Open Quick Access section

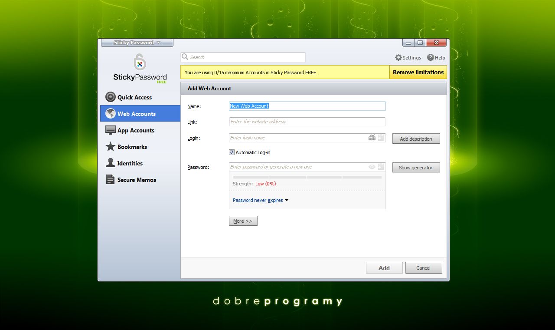[x=140, y=97]
